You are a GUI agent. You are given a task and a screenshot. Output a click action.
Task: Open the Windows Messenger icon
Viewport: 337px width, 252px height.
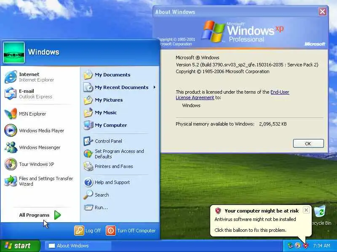(11, 147)
